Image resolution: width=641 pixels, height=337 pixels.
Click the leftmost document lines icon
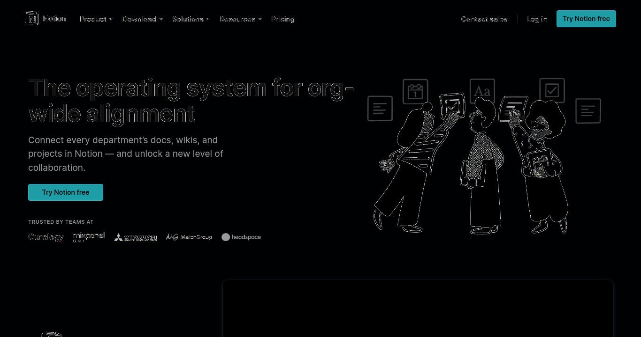tap(380, 109)
